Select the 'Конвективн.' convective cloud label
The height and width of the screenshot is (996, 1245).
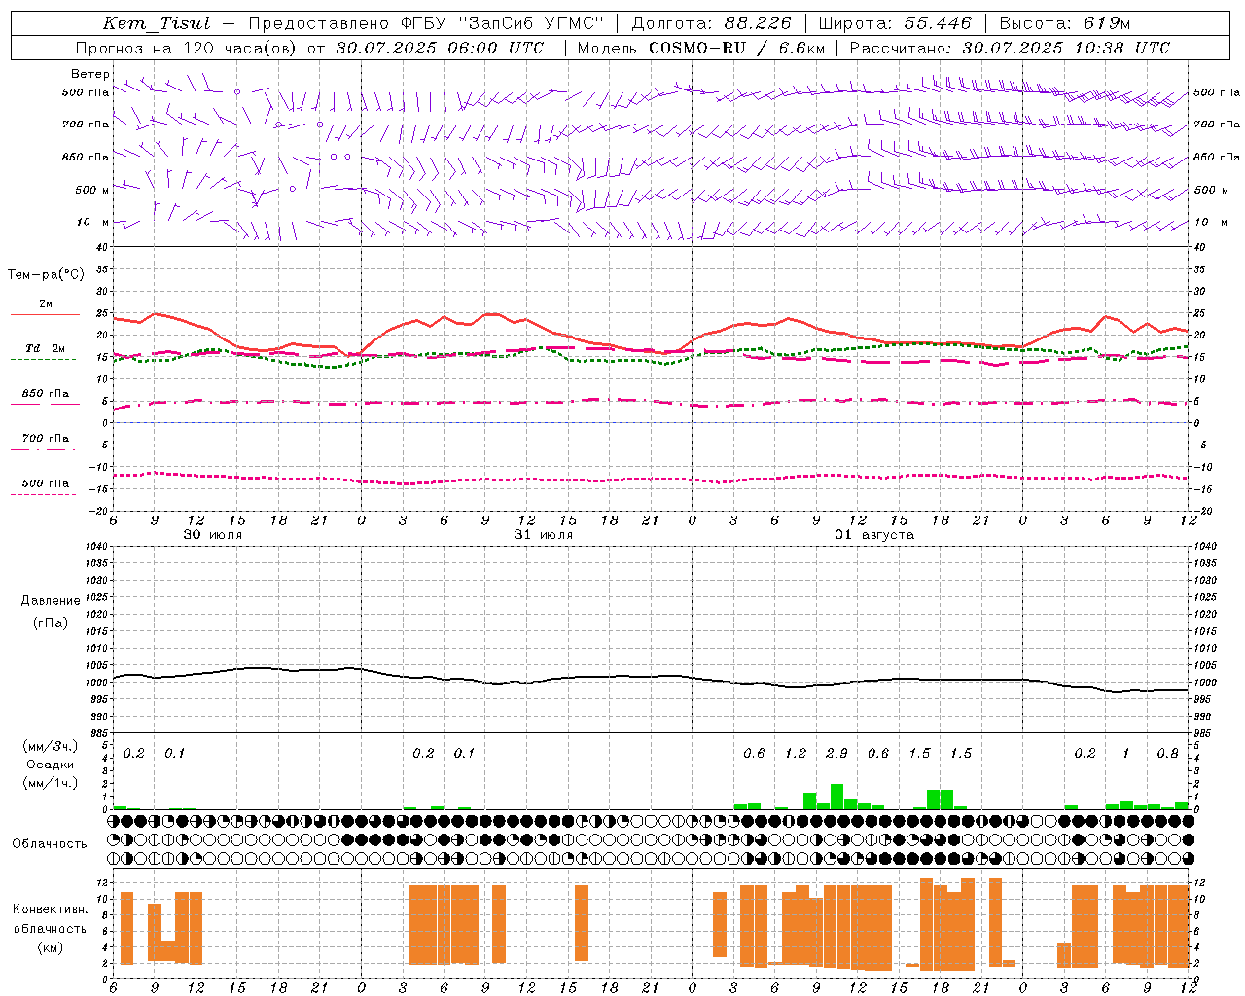[x=51, y=908]
